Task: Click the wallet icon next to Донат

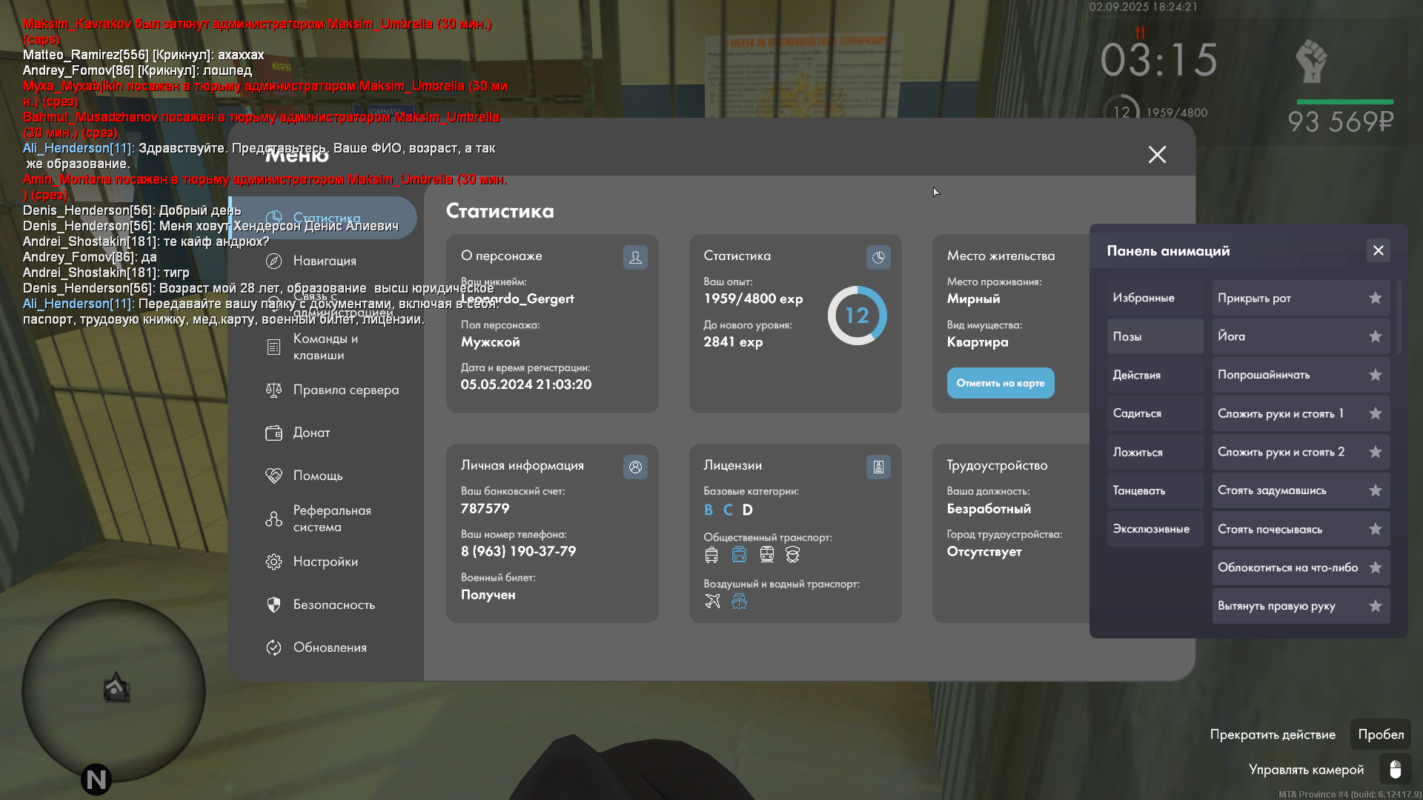Action: click(273, 433)
